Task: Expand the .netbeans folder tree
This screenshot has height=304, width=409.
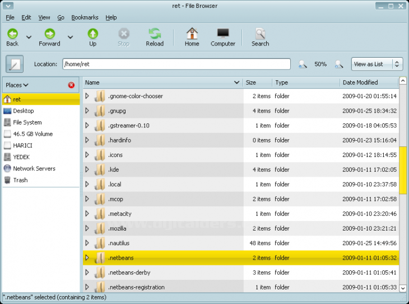Action: click(87, 257)
